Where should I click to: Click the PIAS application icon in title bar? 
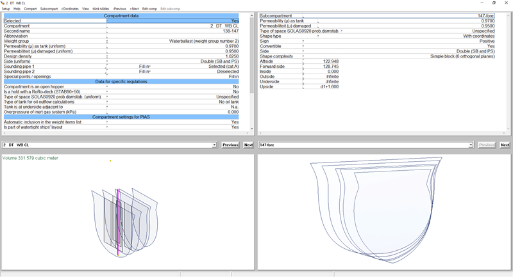point(3,3)
